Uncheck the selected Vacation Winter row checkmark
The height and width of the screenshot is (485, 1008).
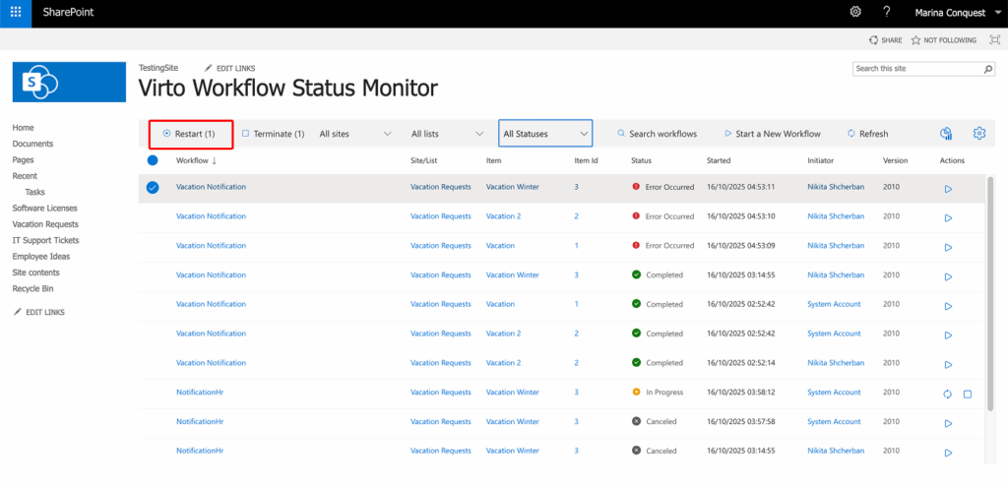[153, 188]
